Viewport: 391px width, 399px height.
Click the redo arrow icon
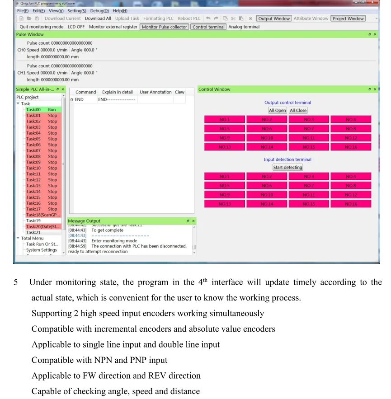click(216, 19)
